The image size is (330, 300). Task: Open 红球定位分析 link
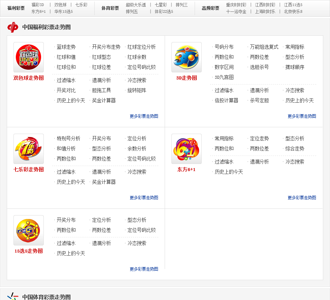[141, 47]
